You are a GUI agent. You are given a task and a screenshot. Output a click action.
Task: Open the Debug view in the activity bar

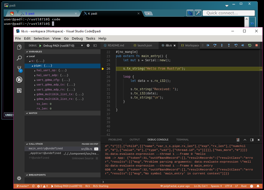click(x=19, y=80)
